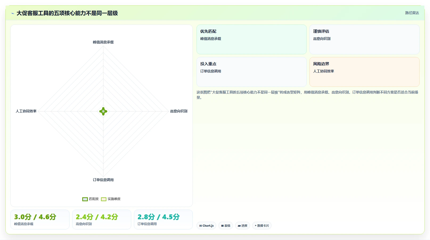Click 订单信息调用 caption under 2.8分 score
430x240 pixels.
tap(147, 224)
